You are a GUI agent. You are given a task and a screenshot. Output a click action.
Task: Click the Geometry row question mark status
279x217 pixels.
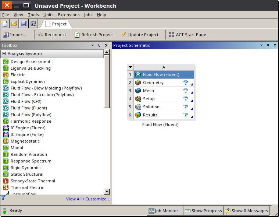click(186, 83)
